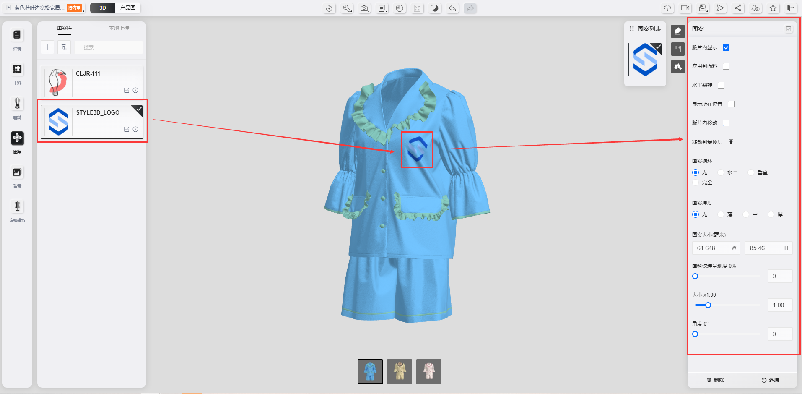Click the 大小 size slider handle
The image size is (802, 394).
(708, 305)
